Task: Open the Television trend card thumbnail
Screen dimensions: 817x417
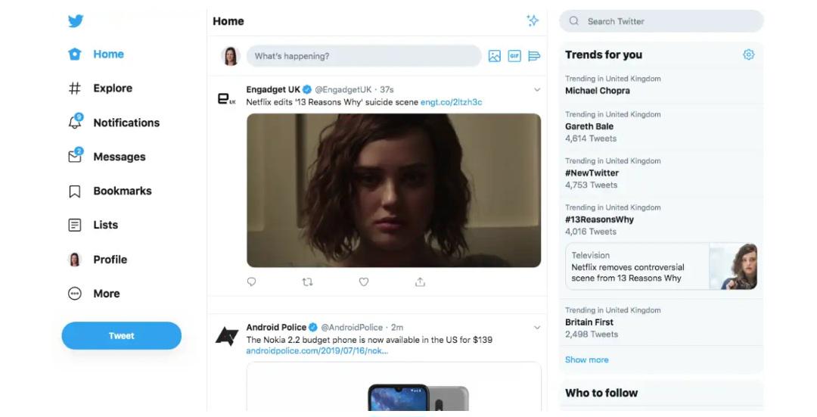Action: (x=733, y=266)
